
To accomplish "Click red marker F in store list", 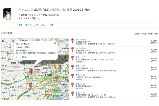I will (x=72, y=84).
